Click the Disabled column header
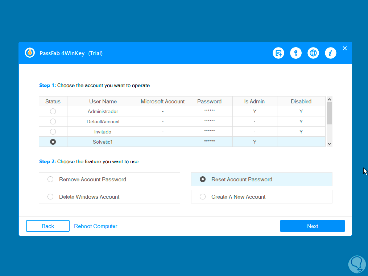Viewport: 368px width, 276px height. tap(301, 102)
